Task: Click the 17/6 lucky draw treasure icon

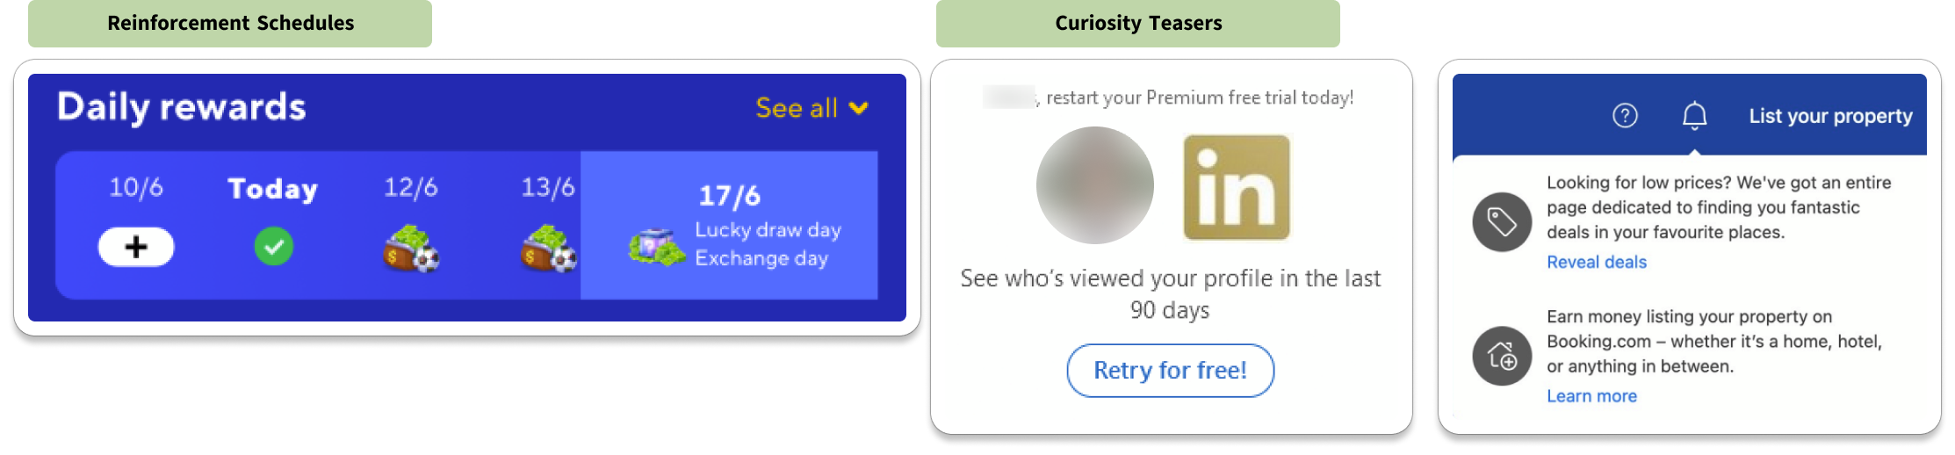Action: tap(656, 247)
